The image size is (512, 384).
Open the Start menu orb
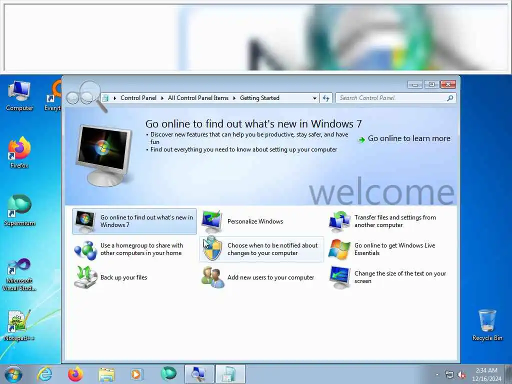click(x=13, y=374)
